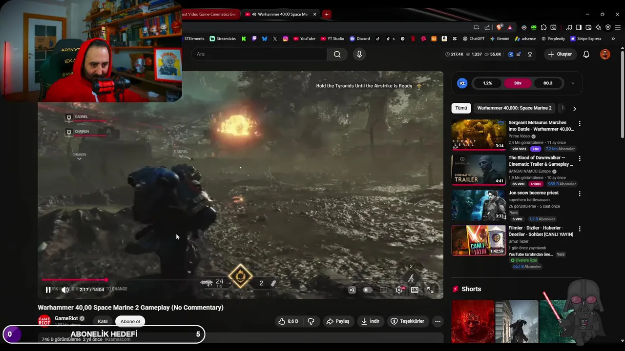Open more actions menu beside Teşekkürler
625x351 pixels.
point(437,321)
